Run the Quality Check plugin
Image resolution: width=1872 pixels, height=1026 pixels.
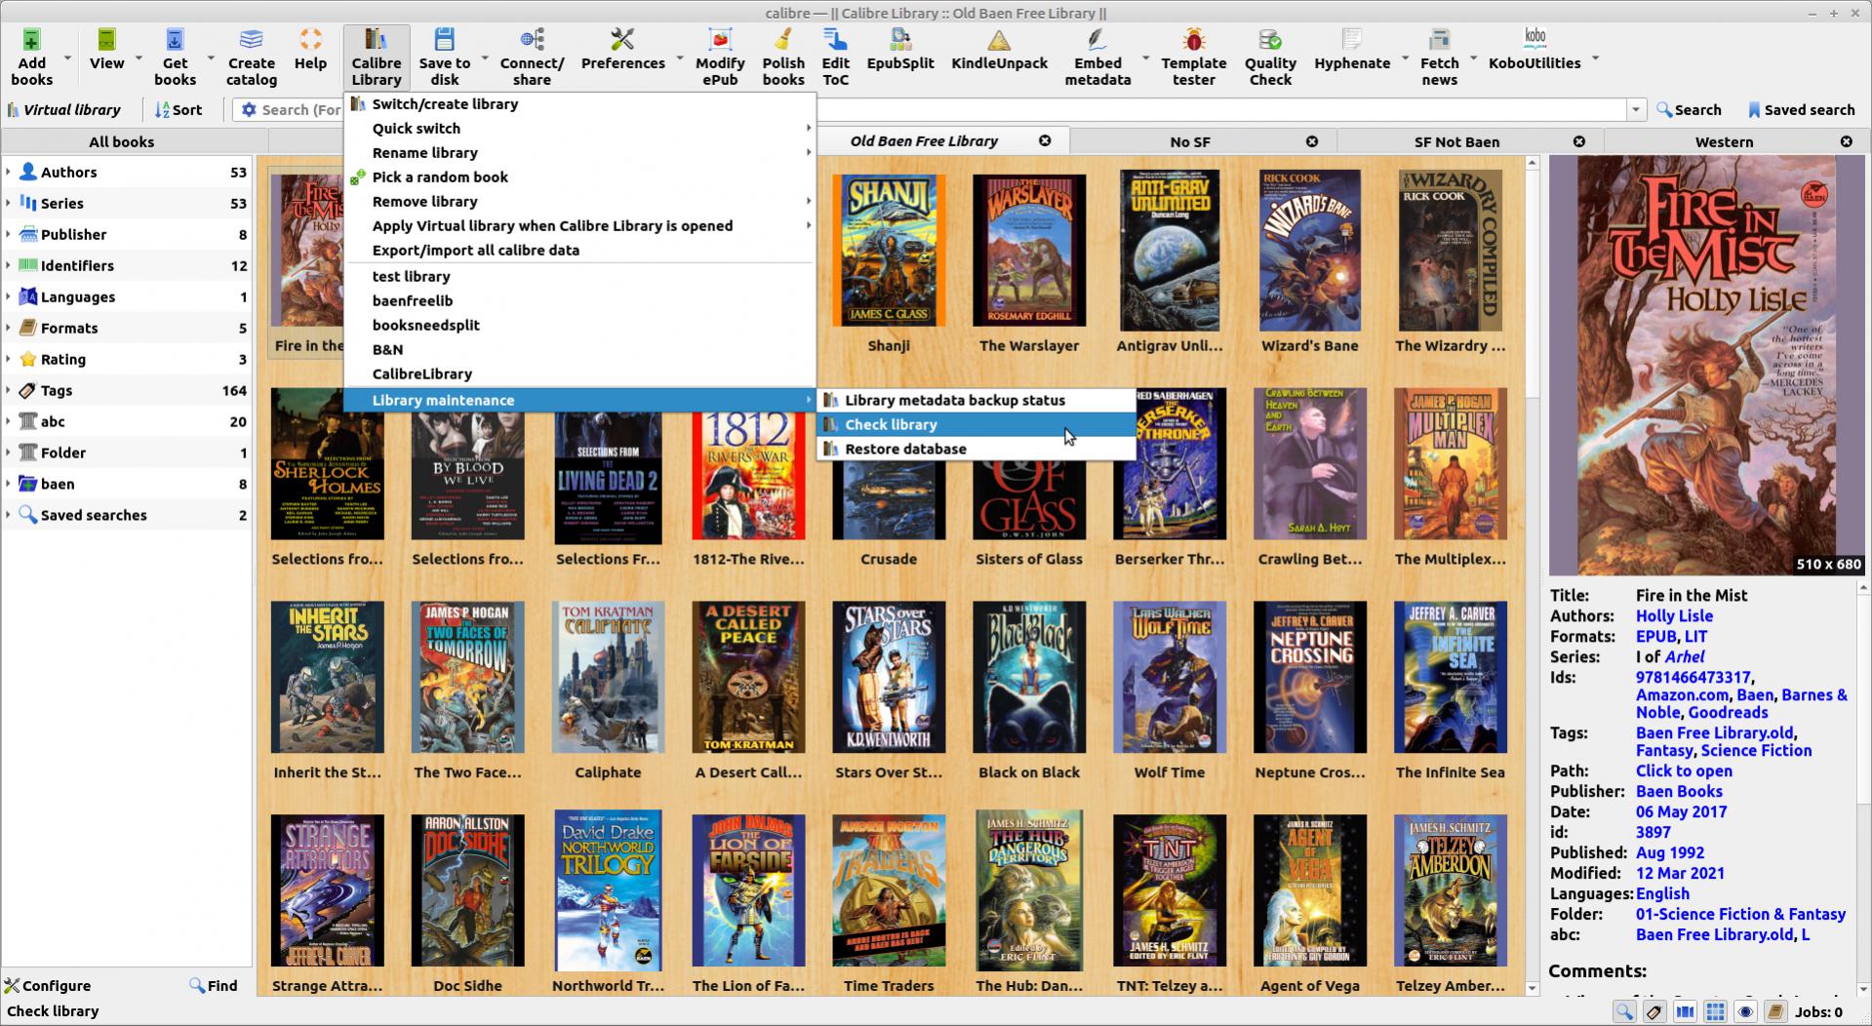point(1270,57)
